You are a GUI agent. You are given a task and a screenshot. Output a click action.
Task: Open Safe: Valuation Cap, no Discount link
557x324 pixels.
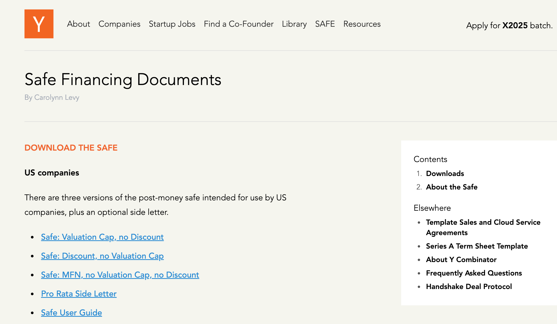[x=102, y=237]
